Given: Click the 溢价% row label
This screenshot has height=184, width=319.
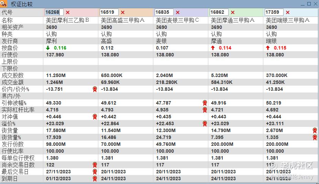Looking at the screenshot, I should [x=8, y=123].
